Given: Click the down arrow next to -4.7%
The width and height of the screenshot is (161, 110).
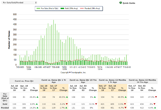Looking at the screenshot, I should tap(126, 108).
